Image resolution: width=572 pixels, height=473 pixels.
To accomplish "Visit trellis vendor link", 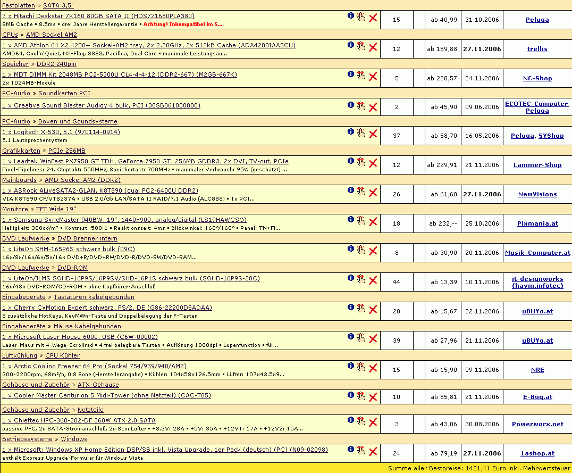I will click(x=537, y=49).
